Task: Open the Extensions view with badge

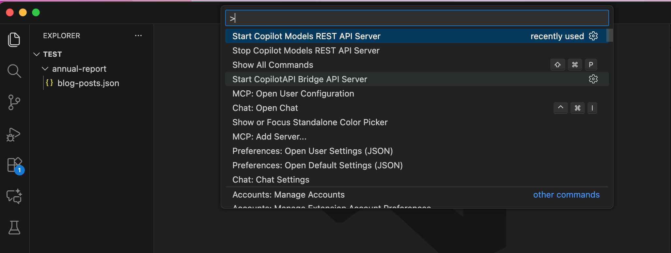Action: coord(15,165)
